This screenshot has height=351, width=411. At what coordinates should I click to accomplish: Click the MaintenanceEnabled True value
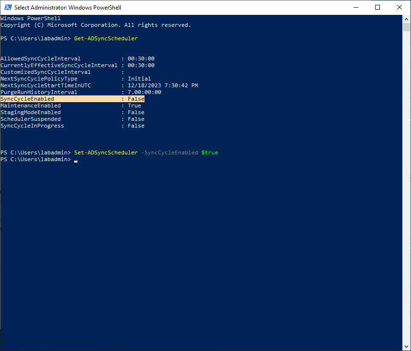[134, 105]
